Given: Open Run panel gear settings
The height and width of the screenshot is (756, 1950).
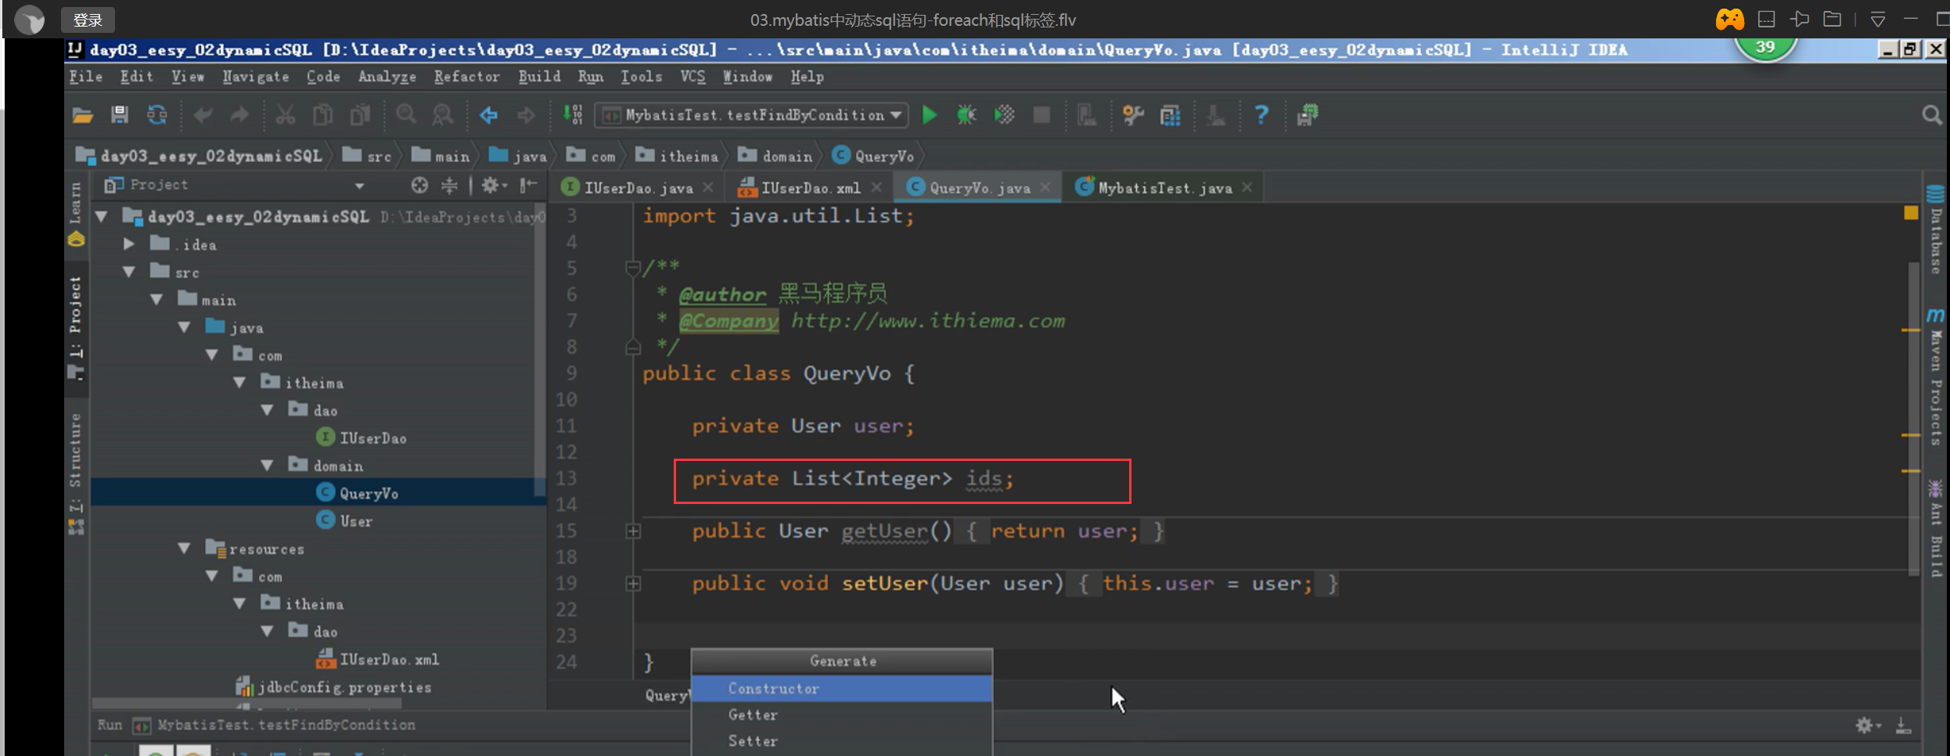Looking at the screenshot, I should click(1867, 725).
